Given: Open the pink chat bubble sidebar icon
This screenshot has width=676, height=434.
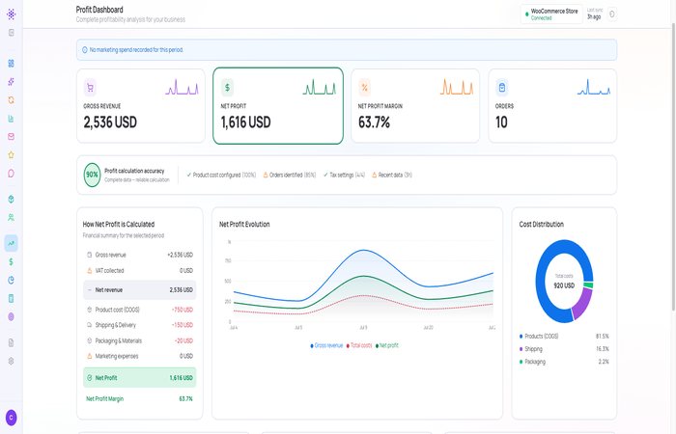Looking at the screenshot, I should [x=12, y=173].
